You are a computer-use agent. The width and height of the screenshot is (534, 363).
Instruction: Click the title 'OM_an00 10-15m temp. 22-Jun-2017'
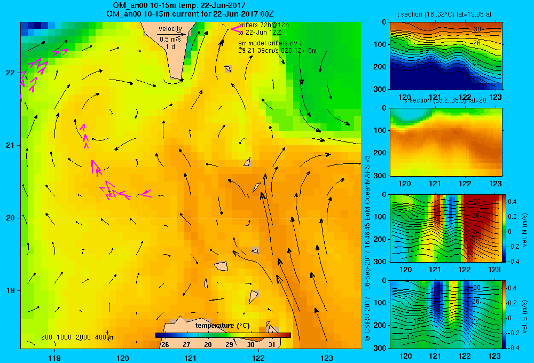pos(179,5)
